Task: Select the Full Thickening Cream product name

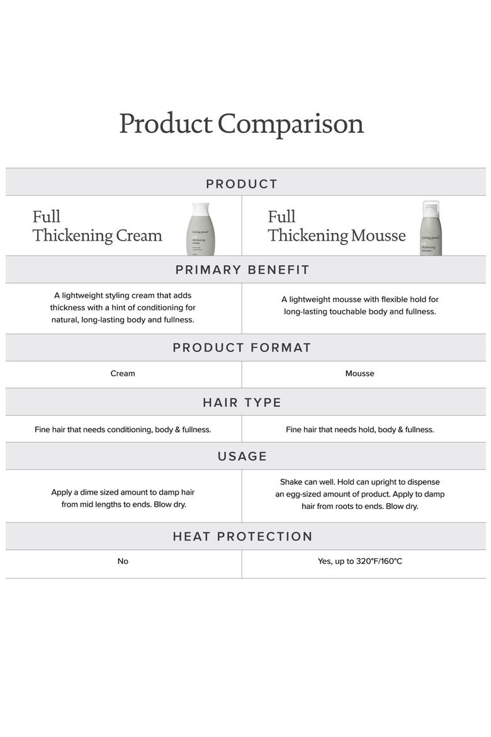Action: [x=98, y=226]
